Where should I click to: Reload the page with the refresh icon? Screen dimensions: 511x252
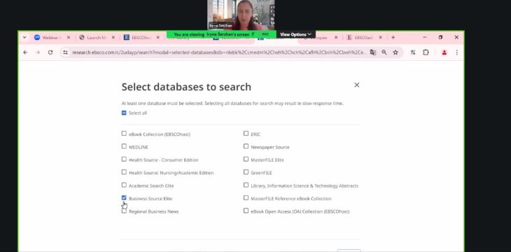(x=50, y=52)
